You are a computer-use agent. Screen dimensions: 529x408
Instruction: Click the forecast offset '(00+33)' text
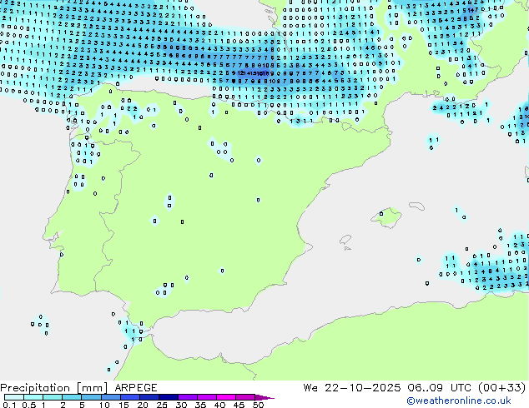click(x=502, y=388)
